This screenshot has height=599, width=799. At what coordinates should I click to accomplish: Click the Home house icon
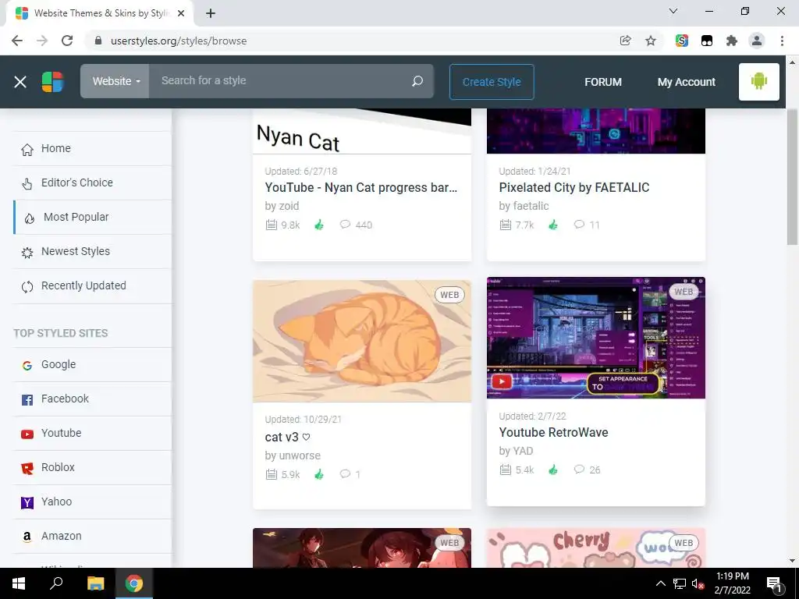27,149
